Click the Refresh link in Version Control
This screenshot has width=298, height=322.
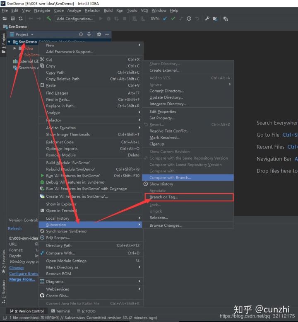15,229
